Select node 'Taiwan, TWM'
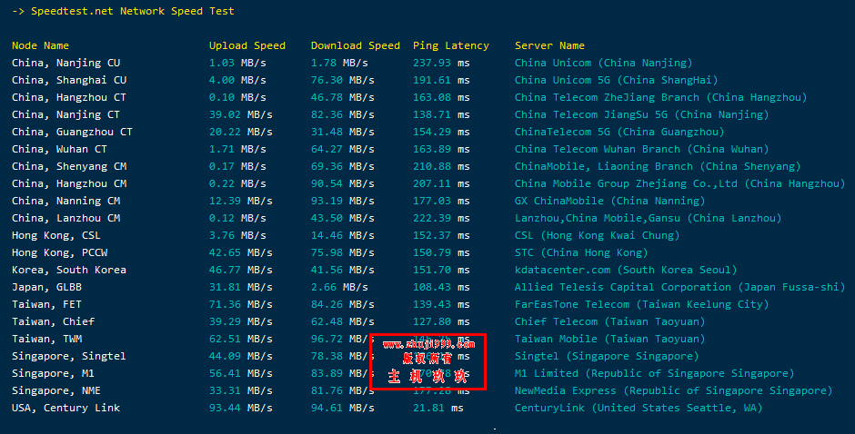Image resolution: width=855 pixels, height=434 pixels. (x=47, y=340)
